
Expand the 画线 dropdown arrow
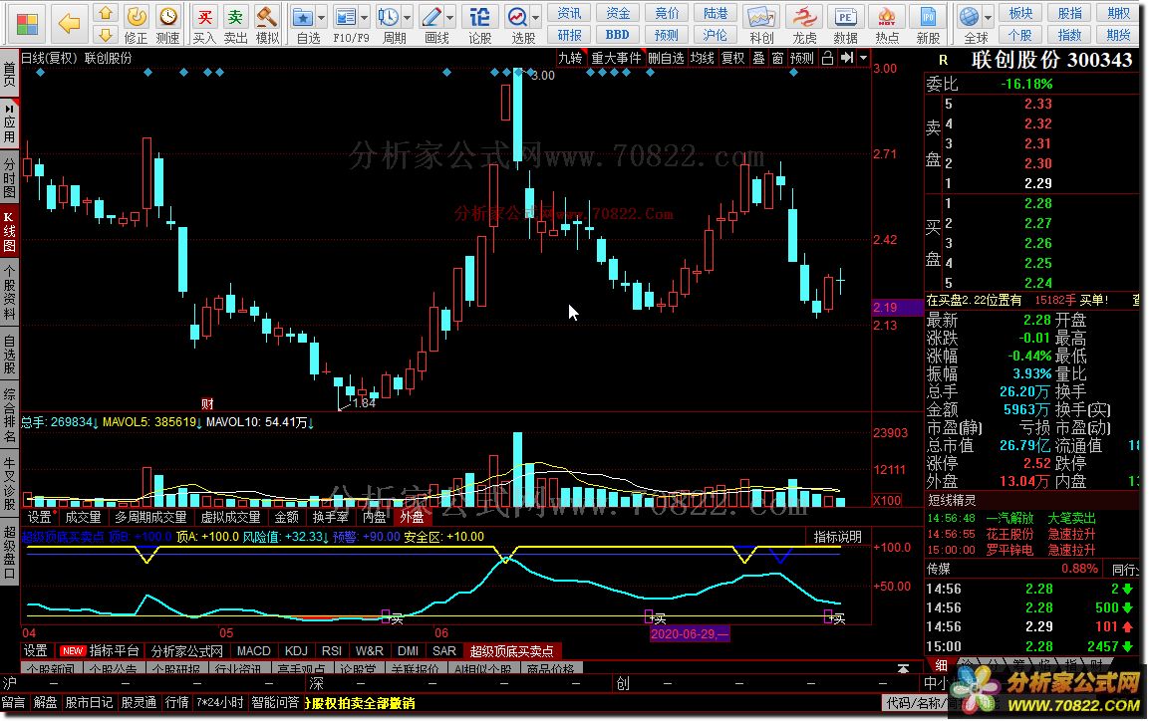[450, 17]
